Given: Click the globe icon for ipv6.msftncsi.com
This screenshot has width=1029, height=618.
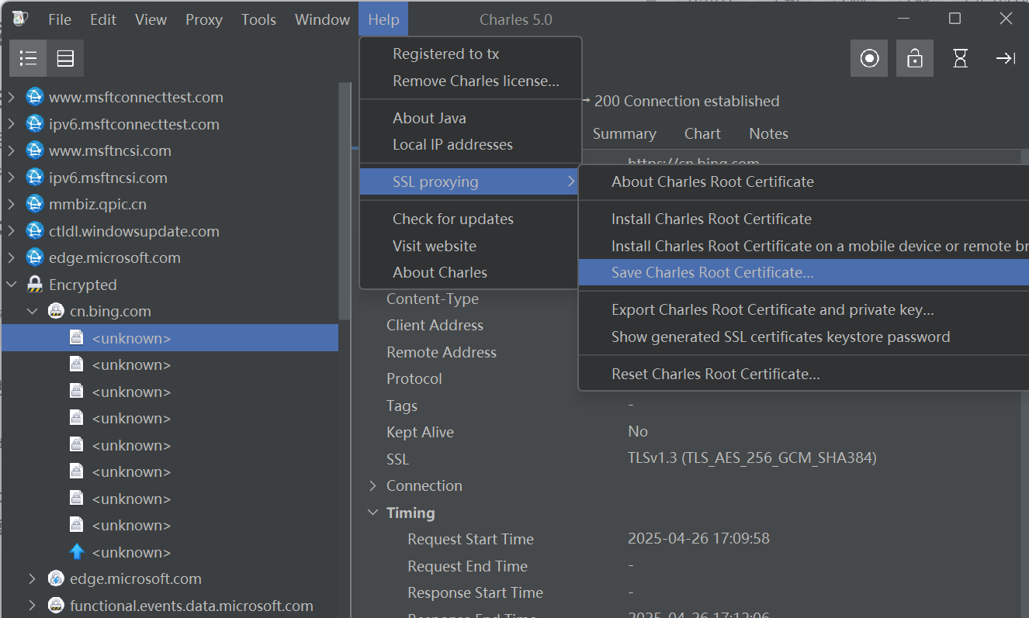Looking at the screenshot, I should pos(34,178).
